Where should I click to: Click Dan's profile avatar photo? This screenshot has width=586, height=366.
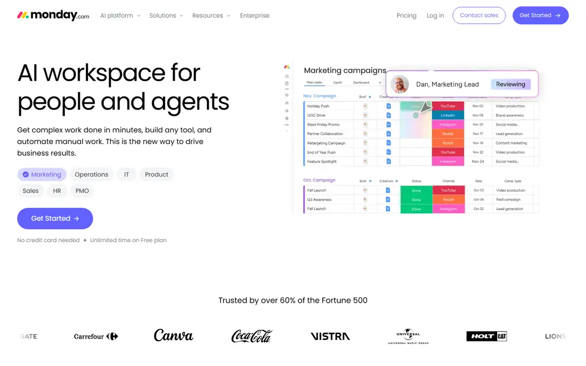coord(400,84)
